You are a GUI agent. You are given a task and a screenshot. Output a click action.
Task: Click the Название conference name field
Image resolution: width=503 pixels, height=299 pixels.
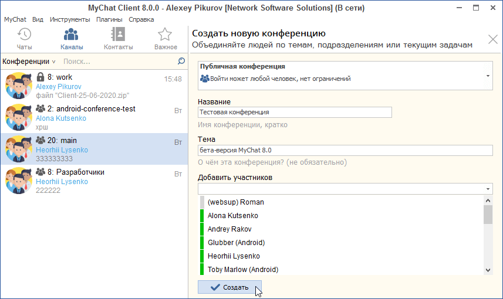(x=295, y=113)
